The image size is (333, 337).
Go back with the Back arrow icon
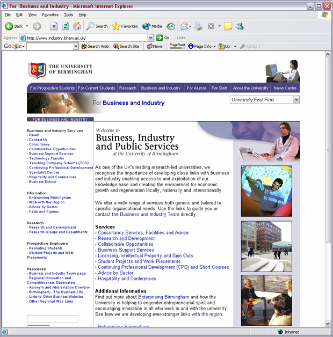[x=9, y=26]
